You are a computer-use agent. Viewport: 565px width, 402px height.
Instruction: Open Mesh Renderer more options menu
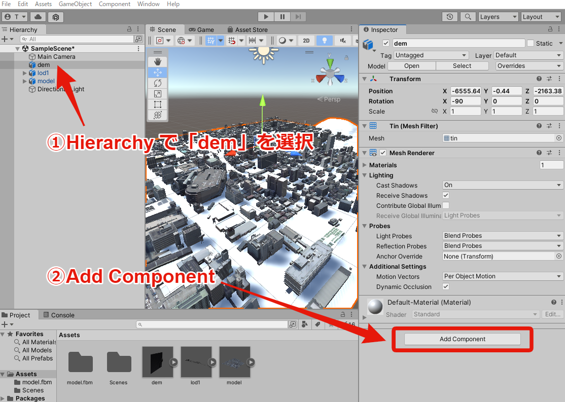pos(559,153)
